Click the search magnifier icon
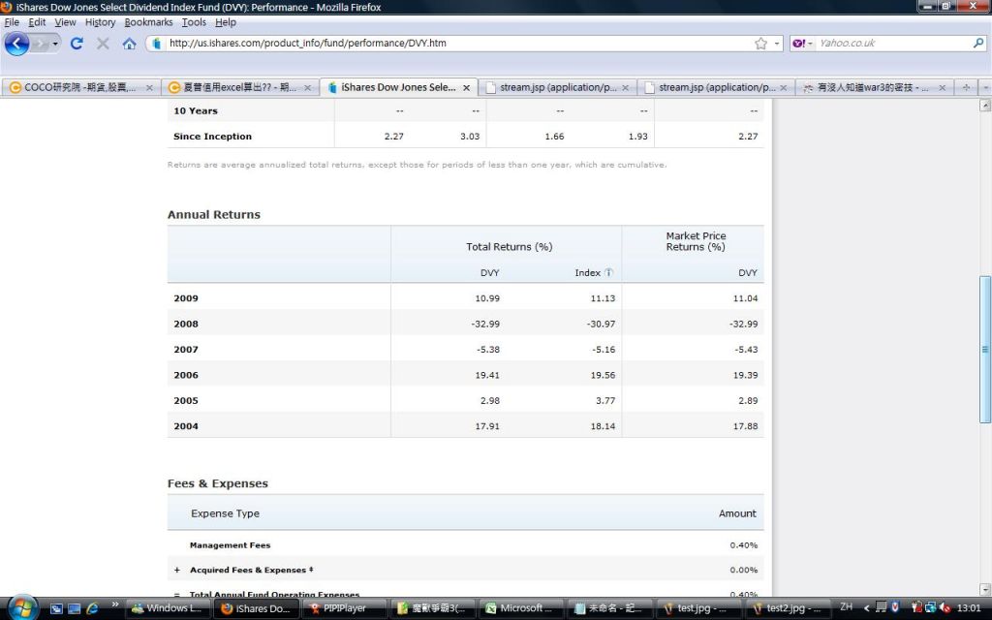This screenshot has width=992, height=620. [978, 43]
